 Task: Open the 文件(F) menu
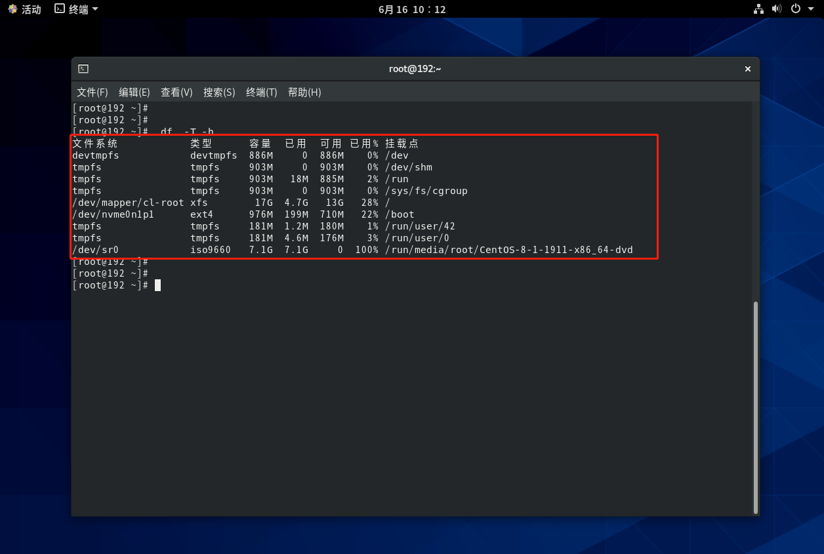pos(92,92)
